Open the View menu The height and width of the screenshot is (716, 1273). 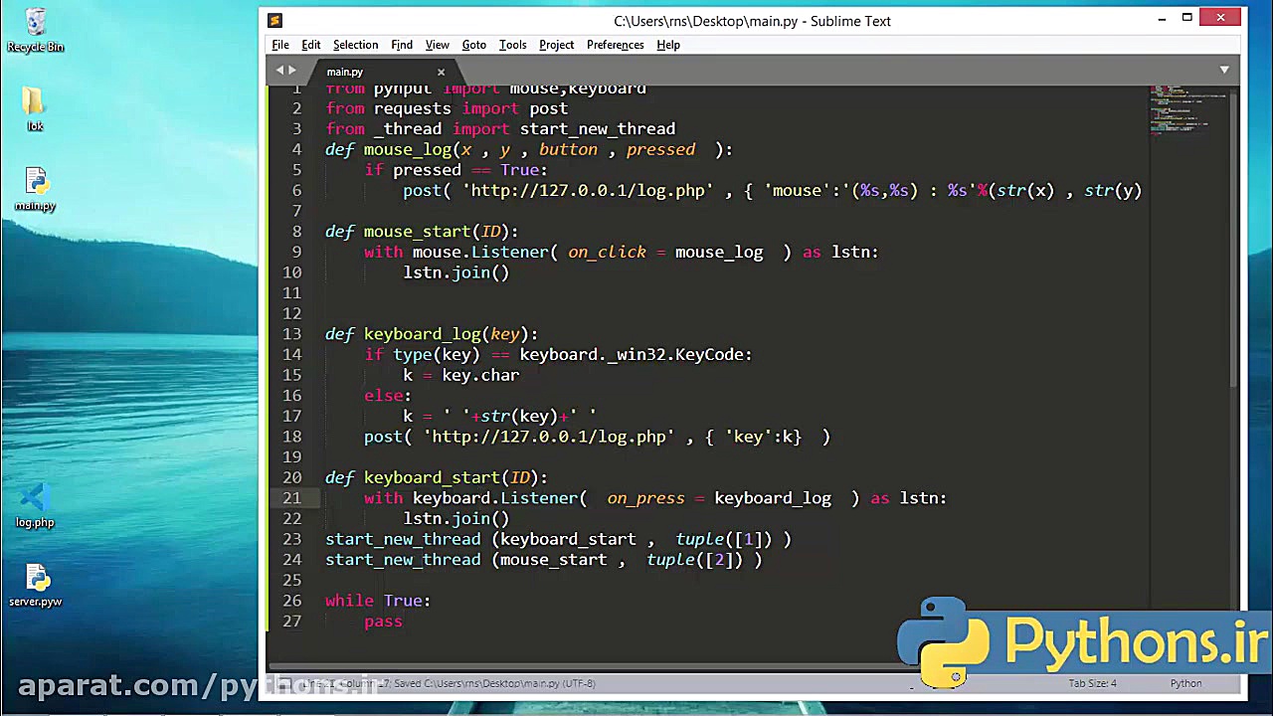tap(438, 45)
